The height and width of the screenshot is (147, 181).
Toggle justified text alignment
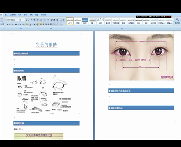pyautogui.click(x=49, y=24)
